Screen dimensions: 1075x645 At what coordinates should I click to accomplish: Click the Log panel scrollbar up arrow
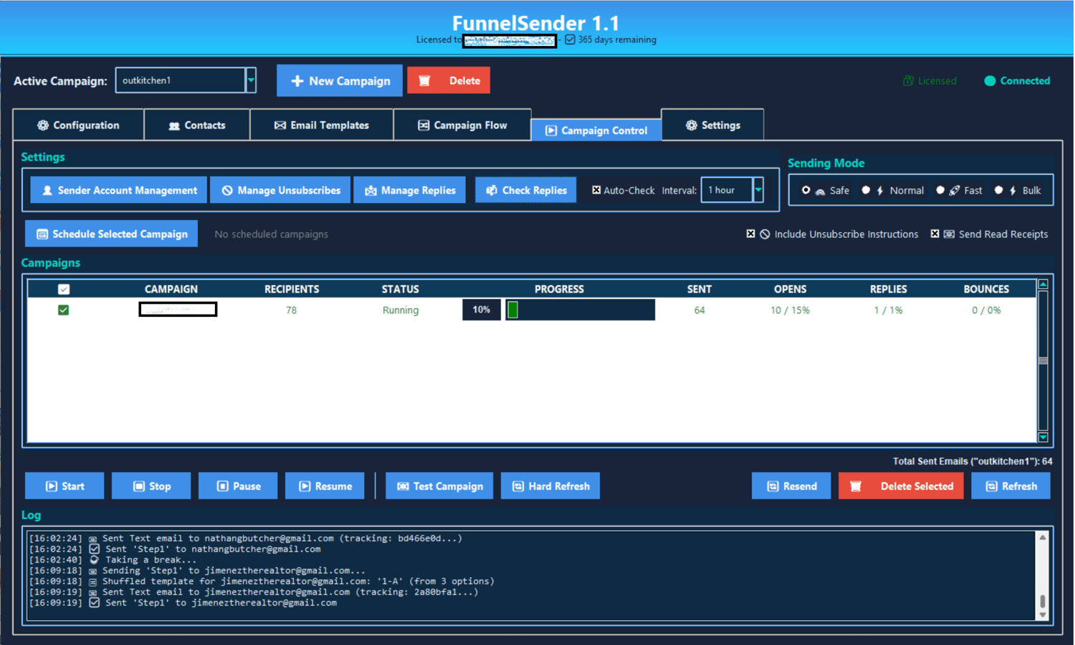(x=1043, y=537)
